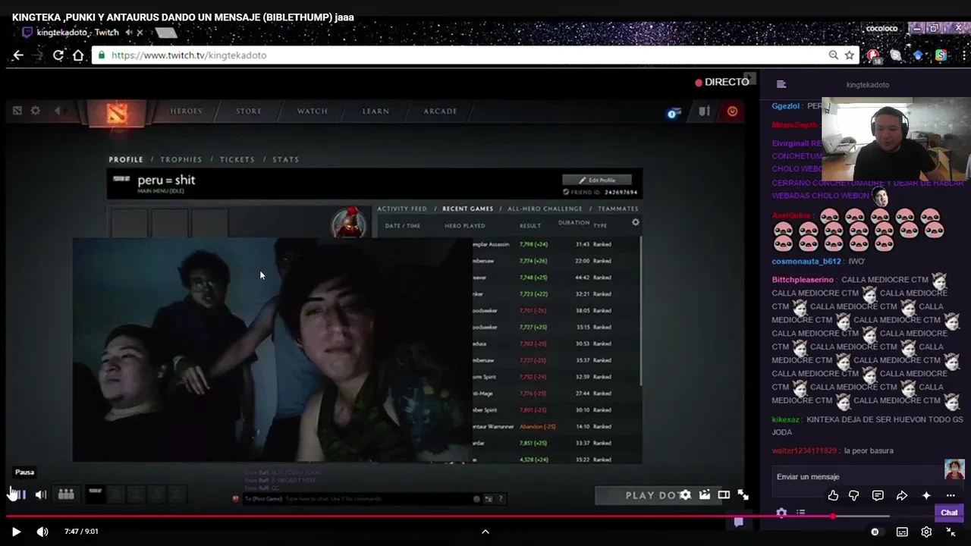
Task: Go back in the browser
Action: point(18,55)
